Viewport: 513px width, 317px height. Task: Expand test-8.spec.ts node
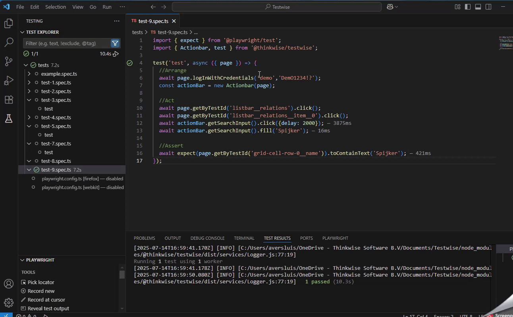(x=29, y=161)
